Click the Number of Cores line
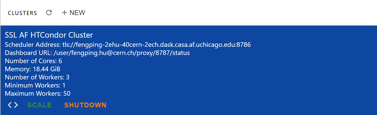Screen dimensions: 377x115 click(x=34, y=61)
